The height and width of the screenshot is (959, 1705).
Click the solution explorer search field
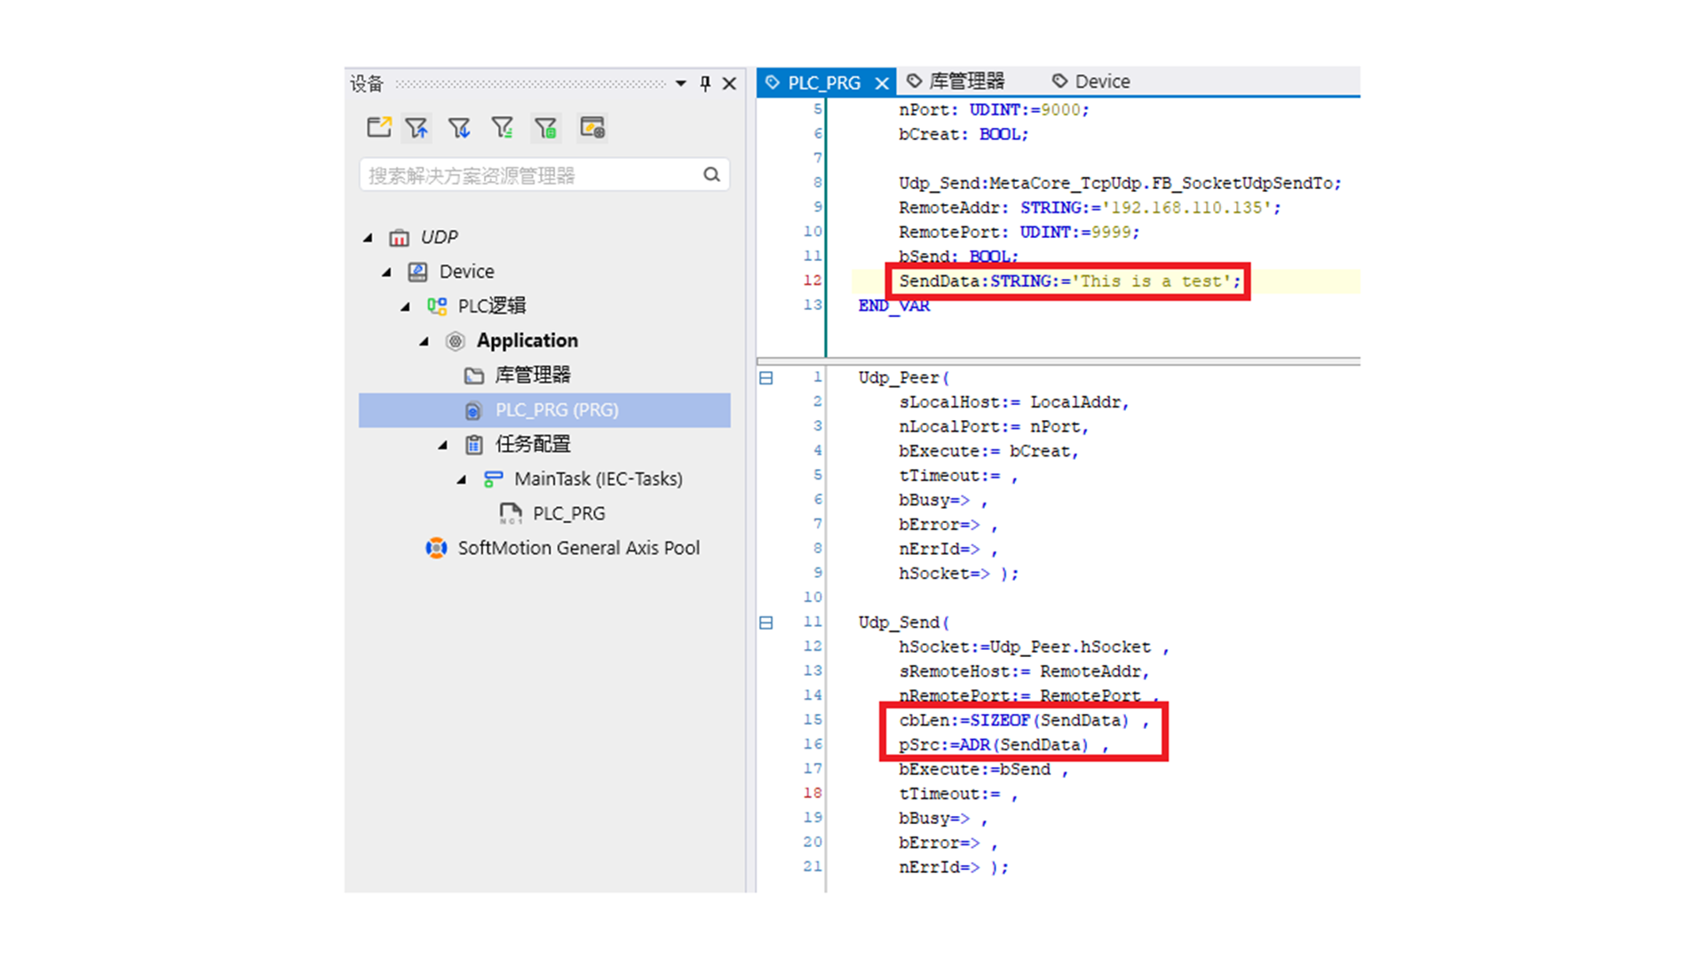(x=528, y=175)
